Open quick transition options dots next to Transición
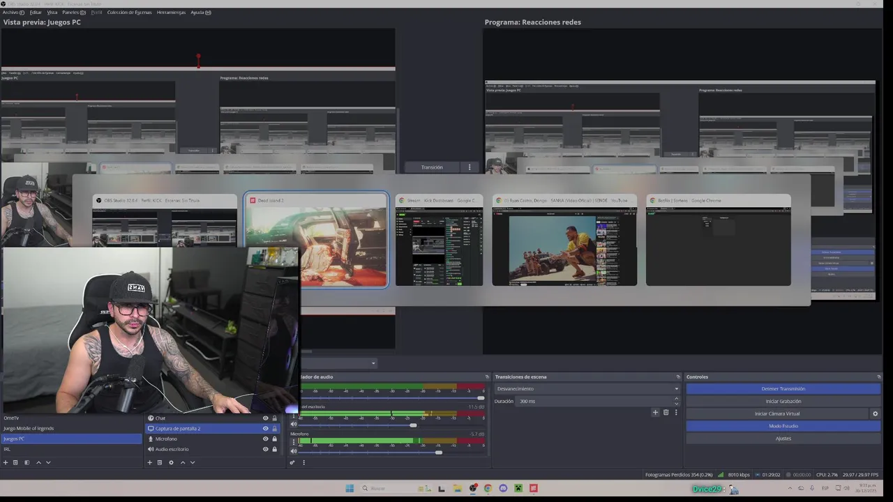This screenshot has width=893, height=502. [470, 167]
